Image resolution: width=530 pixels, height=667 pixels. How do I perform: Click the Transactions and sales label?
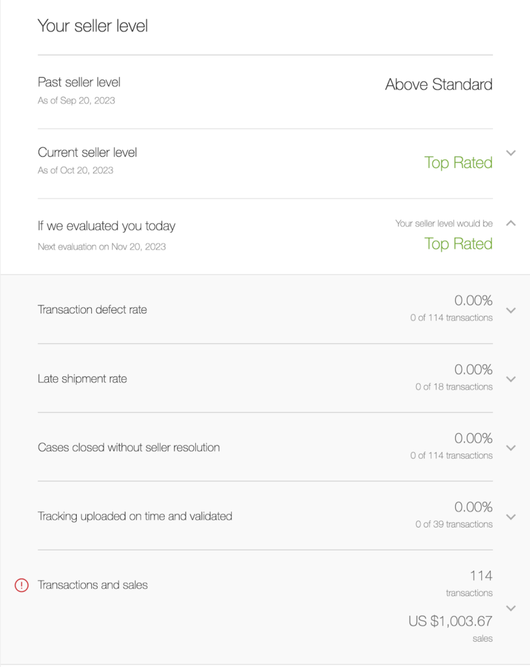[x=92, y=585]
